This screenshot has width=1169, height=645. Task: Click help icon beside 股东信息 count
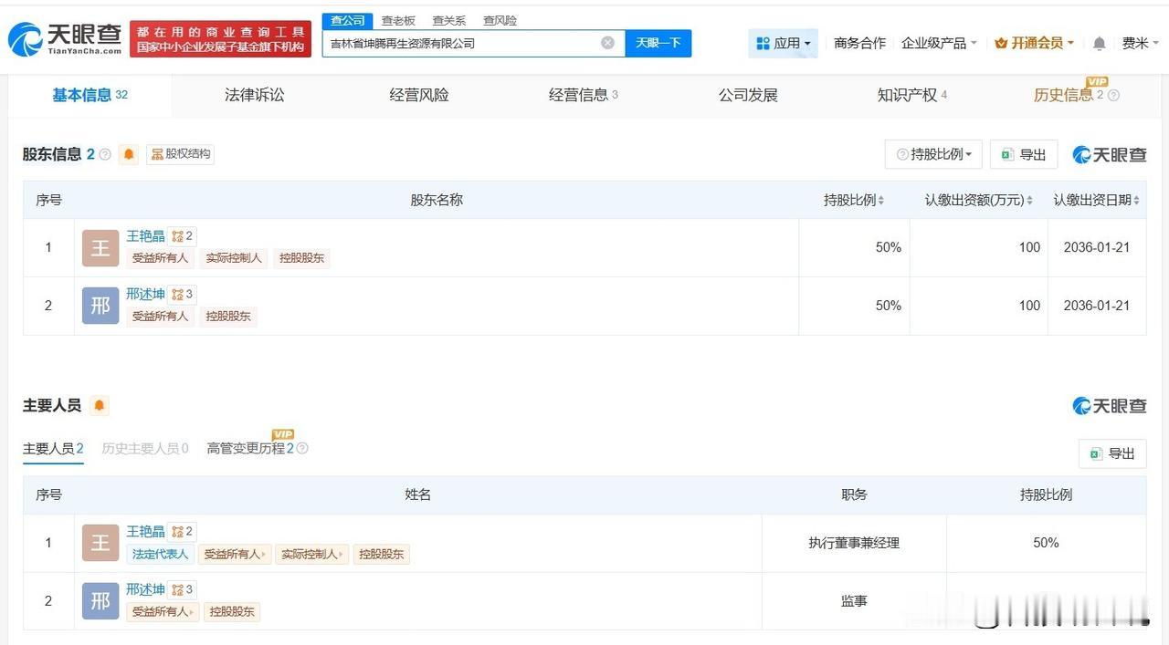pos(105,154)
